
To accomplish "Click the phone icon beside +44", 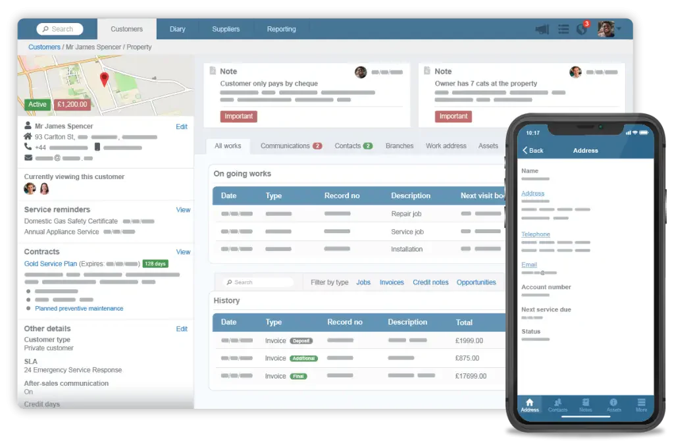I will [28, 147].
